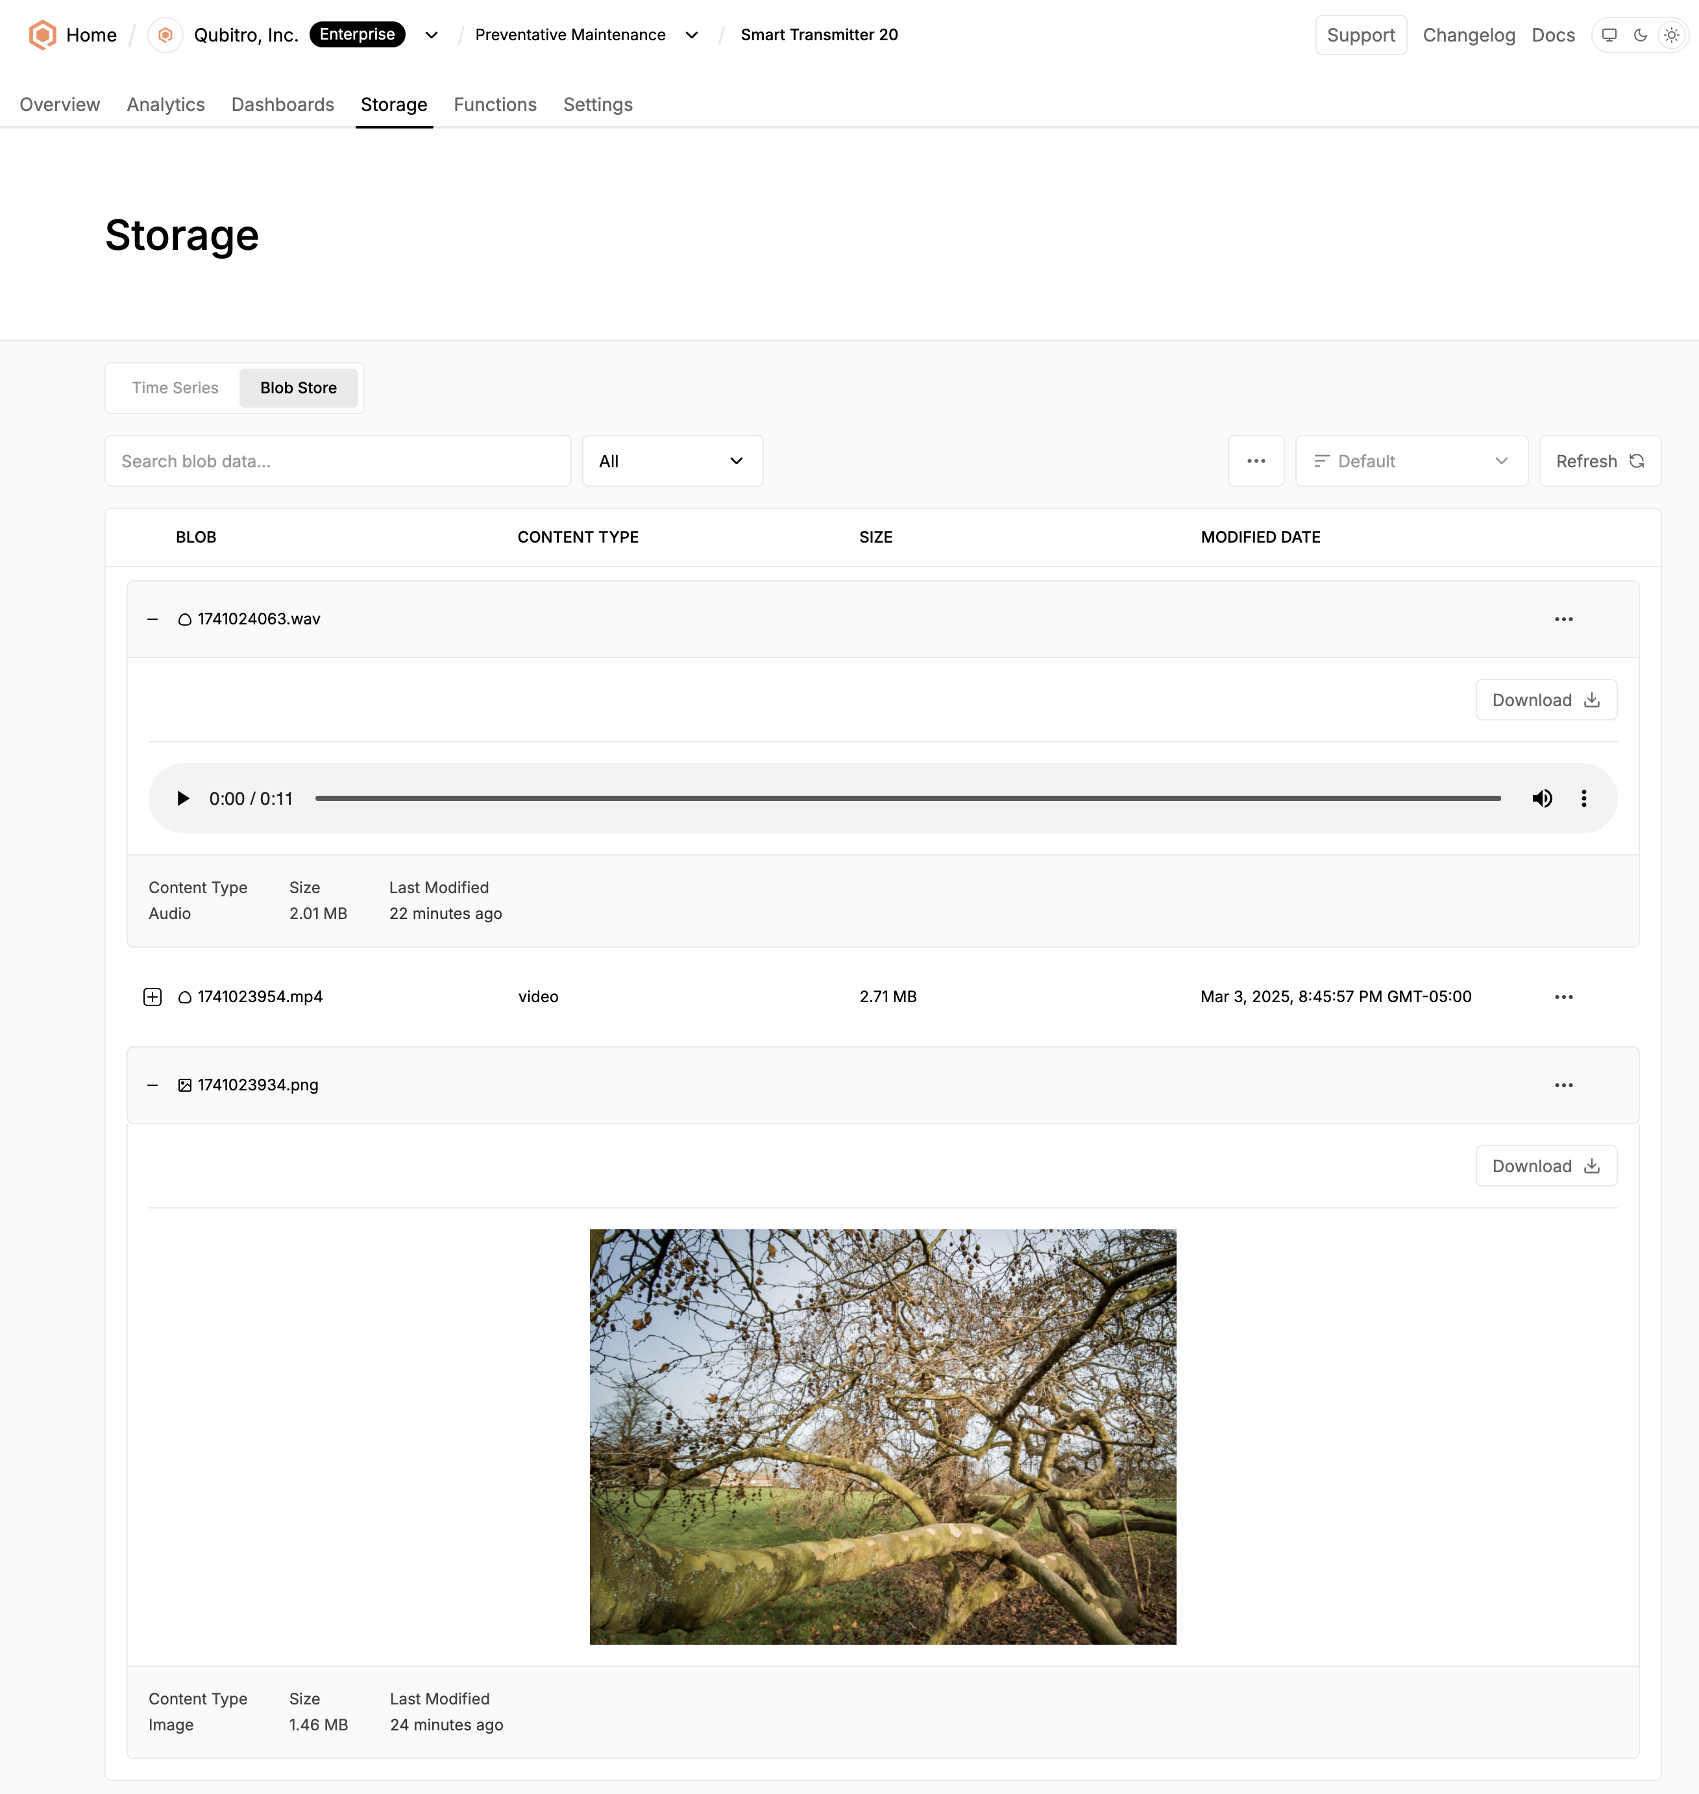Screen dimensions: 1699x1794
Task: Collapse the 1741024063.wav blob row
Action: (152, 619)
